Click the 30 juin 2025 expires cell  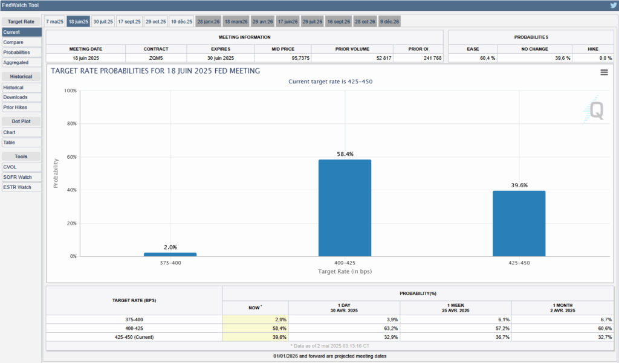click(x=221, y=58)
